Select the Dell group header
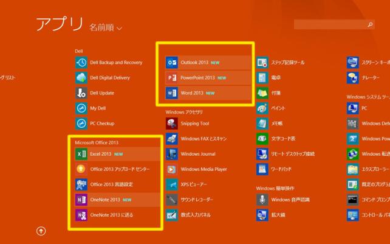 (x=79, y=51)
